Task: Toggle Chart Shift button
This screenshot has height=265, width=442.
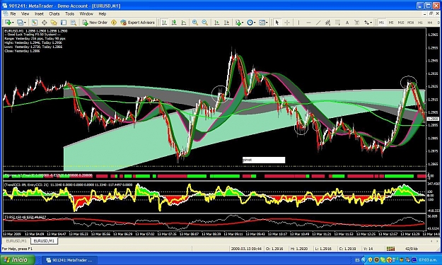Action: (226, 23)
